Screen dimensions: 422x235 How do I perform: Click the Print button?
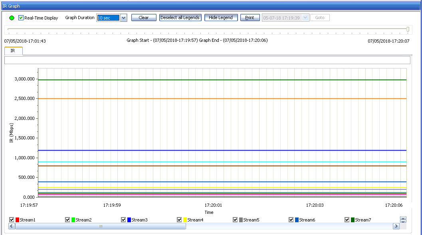pyautogui.click(x=250, y=18)
